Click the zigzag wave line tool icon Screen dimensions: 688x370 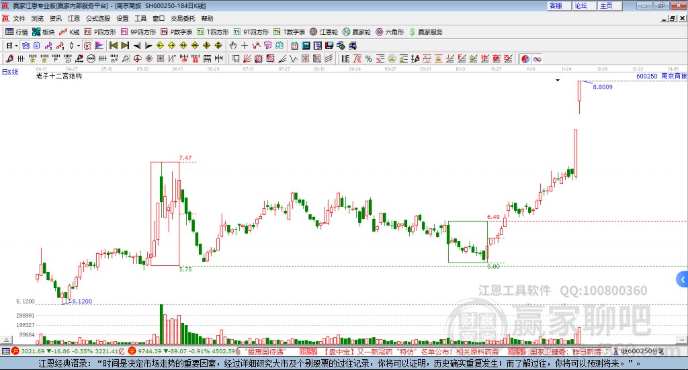pyautogui.click(x=293, y=58)
